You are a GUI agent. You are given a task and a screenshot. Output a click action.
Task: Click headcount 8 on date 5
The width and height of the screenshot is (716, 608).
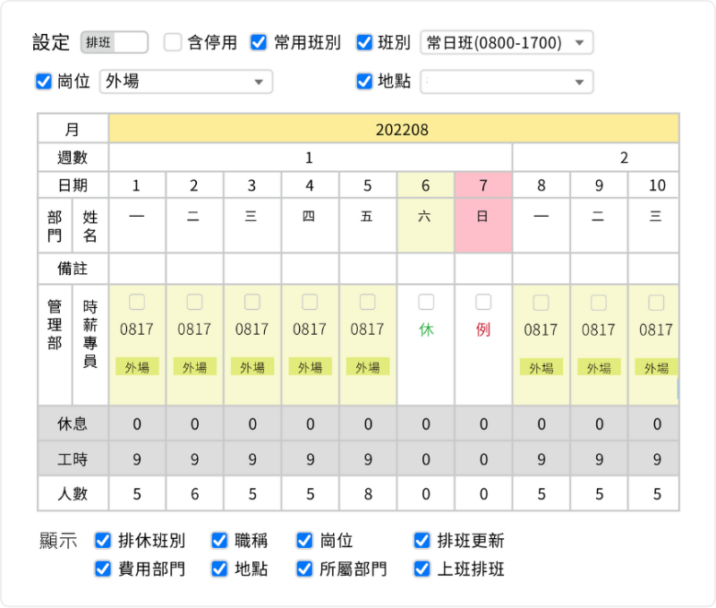tap(368, 493)
